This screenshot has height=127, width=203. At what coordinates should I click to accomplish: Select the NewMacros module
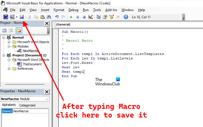(30, 51)
